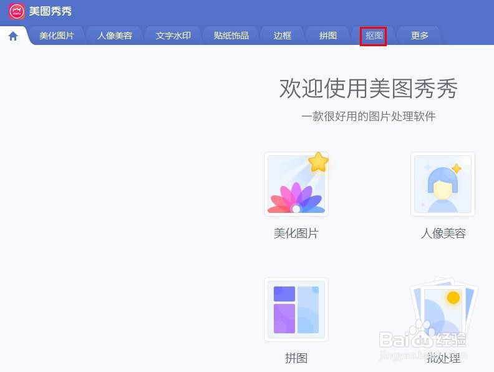Click the 美图秀秀 title text
This screenshot has height=372, width=494.
51,11
